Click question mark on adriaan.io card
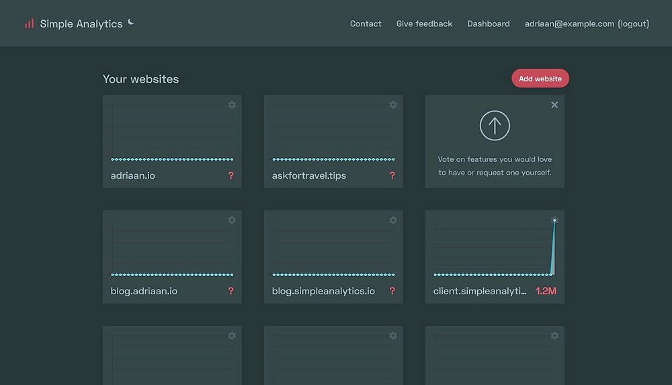Viewport: 672px width, 385px height. (231, 175)
